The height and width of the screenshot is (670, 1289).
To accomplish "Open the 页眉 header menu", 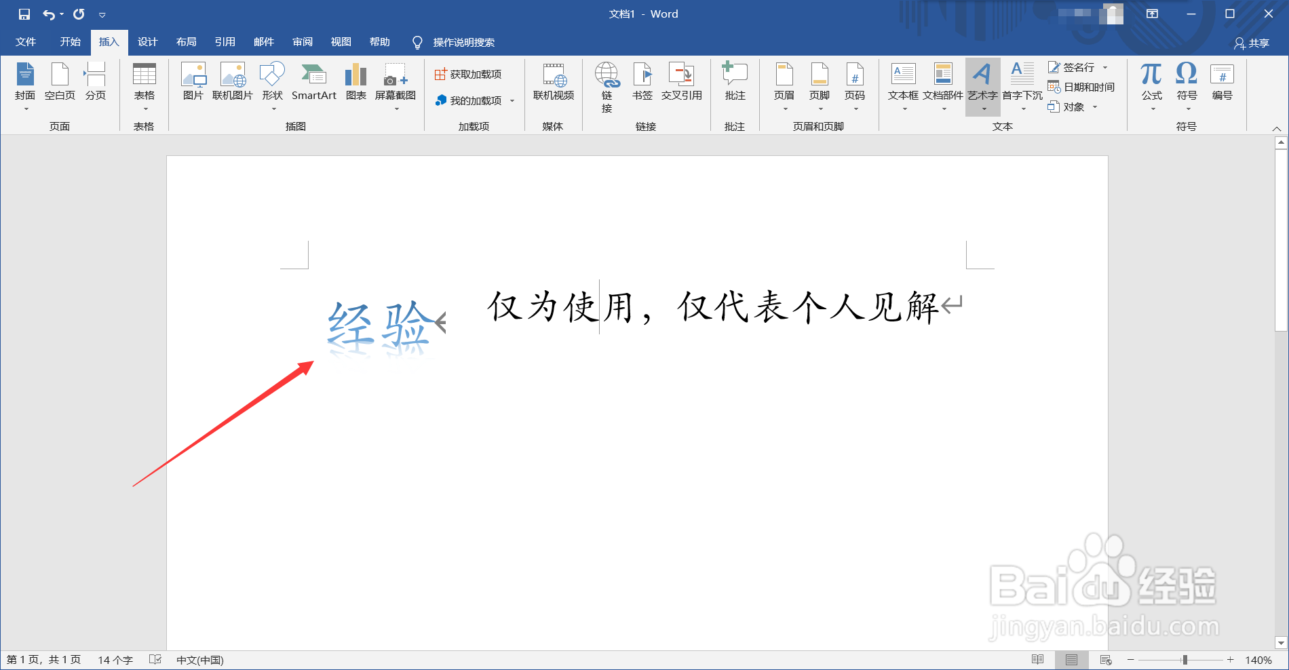I will pyautogui.click(x=784, y=86).
